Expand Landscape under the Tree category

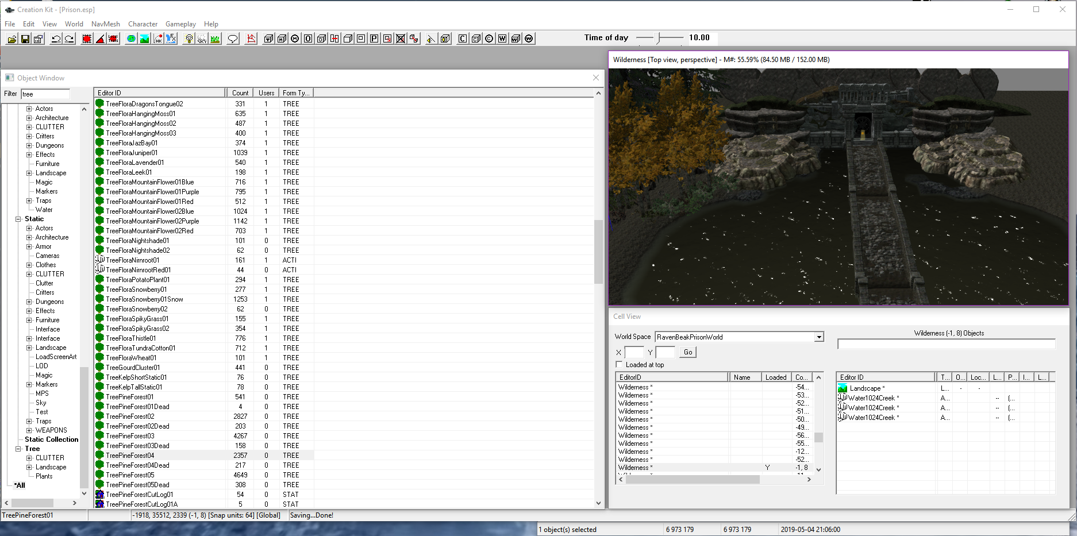pos(29,467)
